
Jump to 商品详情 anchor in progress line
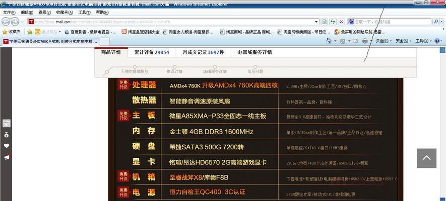point(175,71)
